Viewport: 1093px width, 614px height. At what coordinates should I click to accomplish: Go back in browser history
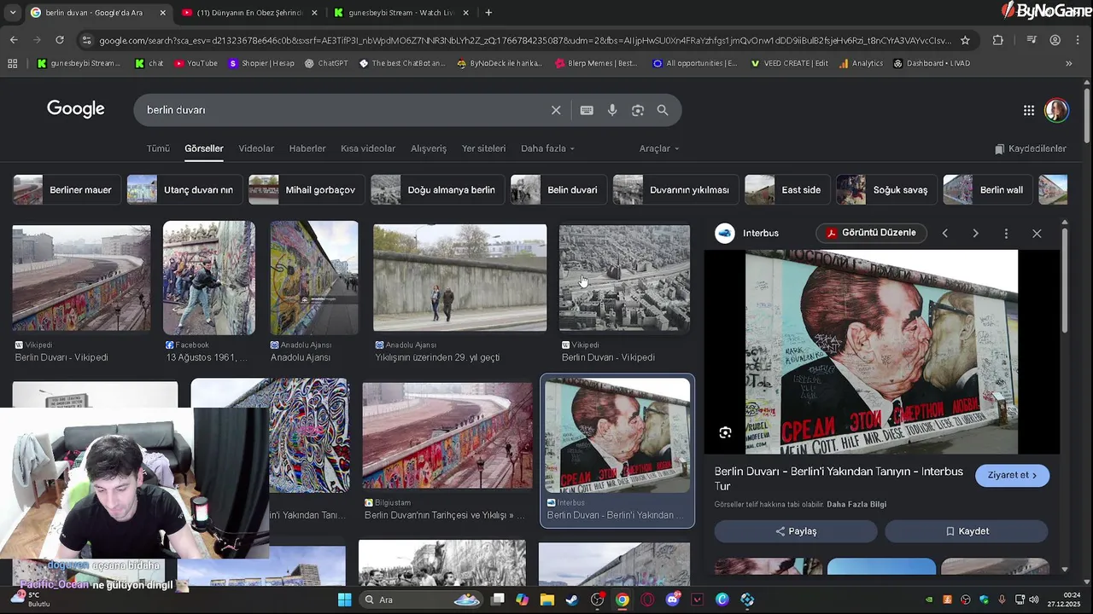(x=14, y=39)
